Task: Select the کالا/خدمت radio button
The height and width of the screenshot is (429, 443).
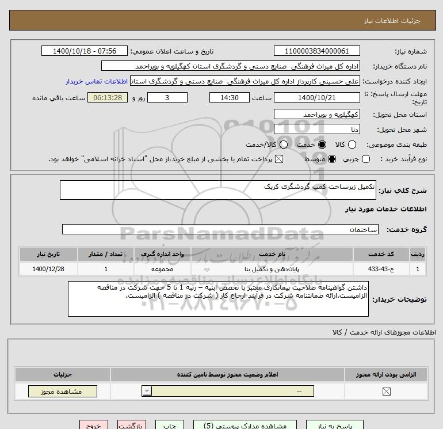Action: 284,145
